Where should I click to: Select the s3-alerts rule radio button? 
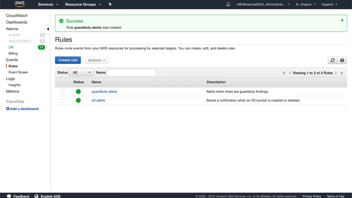click(x=62, y=101)
